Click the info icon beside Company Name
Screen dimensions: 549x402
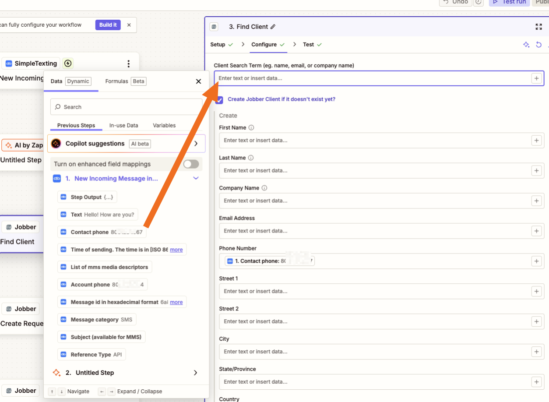[264, 188]
